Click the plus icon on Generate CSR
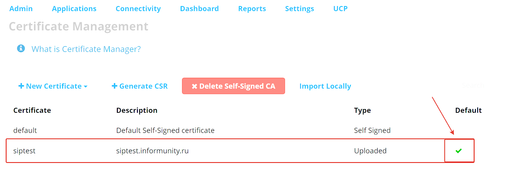This screenshot has height=171, width=518. [x=114, y=86]
